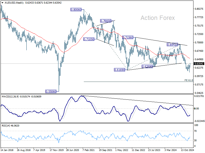The image size is (205, 153).
Task: Click the 0.55060 low price label
Action: point(51,92)
